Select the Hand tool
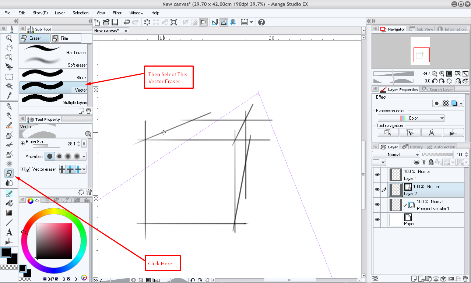The height and width of the screenshot is (283, 471). pos(9,47)
